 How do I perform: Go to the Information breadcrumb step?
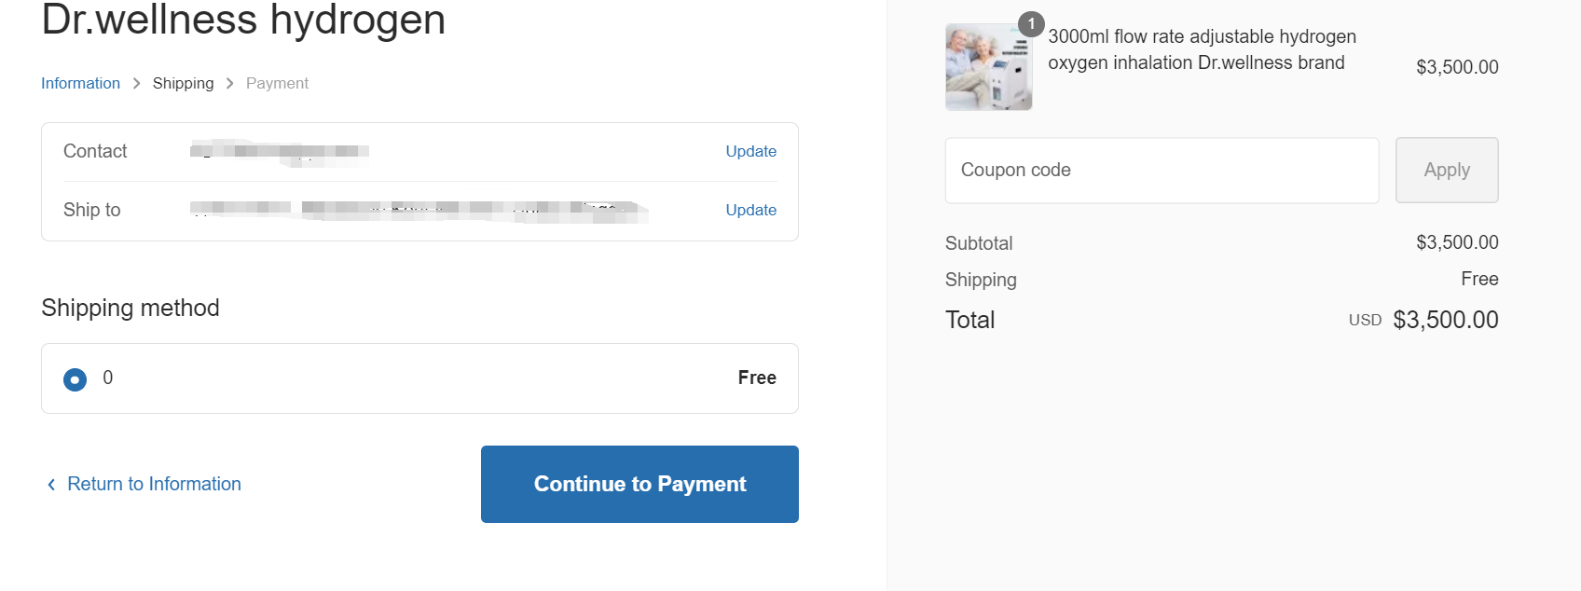(x=80, y=83)
